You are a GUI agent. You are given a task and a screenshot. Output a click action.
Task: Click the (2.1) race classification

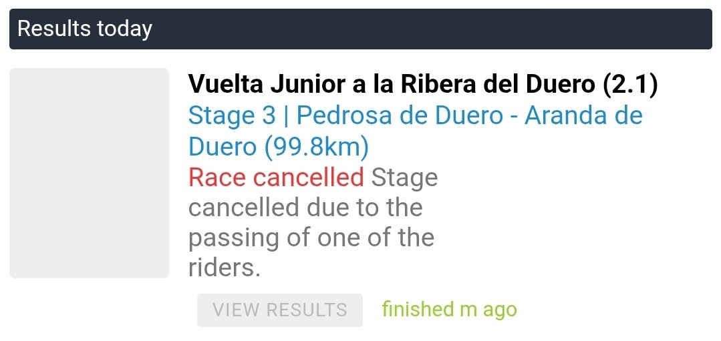coord(630,85)
